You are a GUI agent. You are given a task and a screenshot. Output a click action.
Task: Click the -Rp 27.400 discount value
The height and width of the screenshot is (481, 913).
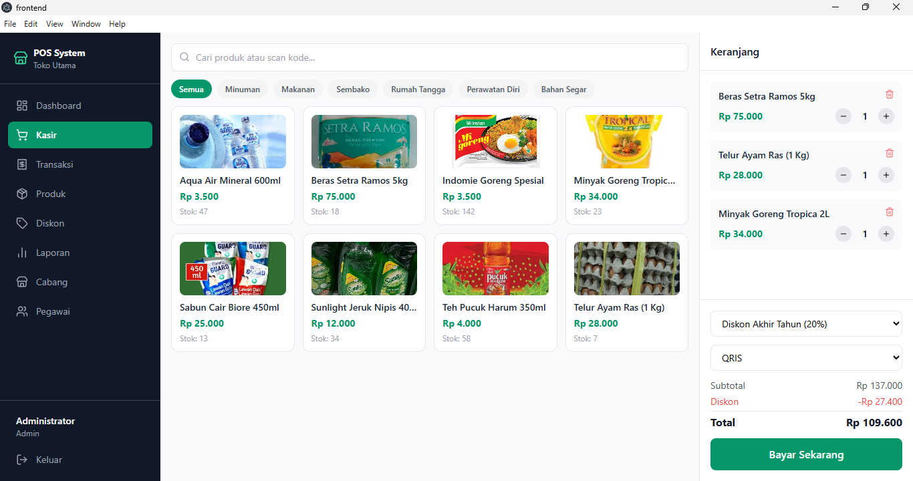pyautogui.click(x=880, y=402)
